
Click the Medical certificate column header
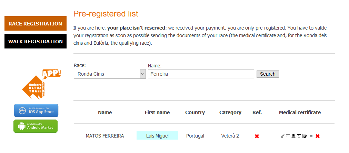300,112
